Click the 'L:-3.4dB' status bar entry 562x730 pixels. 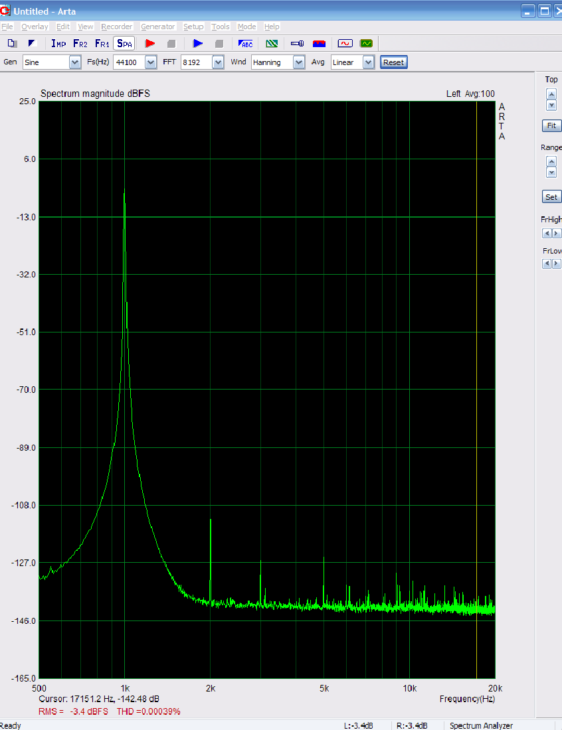[x=358, y=725]
